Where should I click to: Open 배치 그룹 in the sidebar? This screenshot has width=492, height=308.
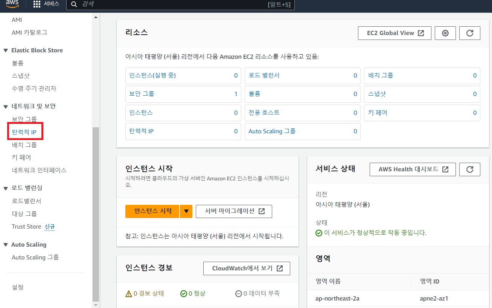coord(24,145)
